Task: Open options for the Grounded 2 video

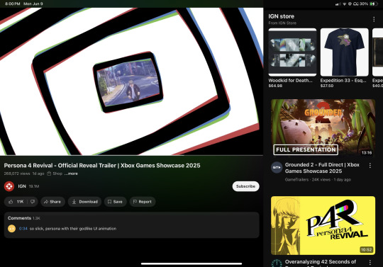Action: click(x=370, y=166)
